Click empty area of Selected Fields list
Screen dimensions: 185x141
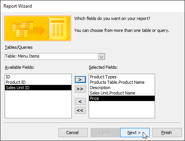pos(122,109)
